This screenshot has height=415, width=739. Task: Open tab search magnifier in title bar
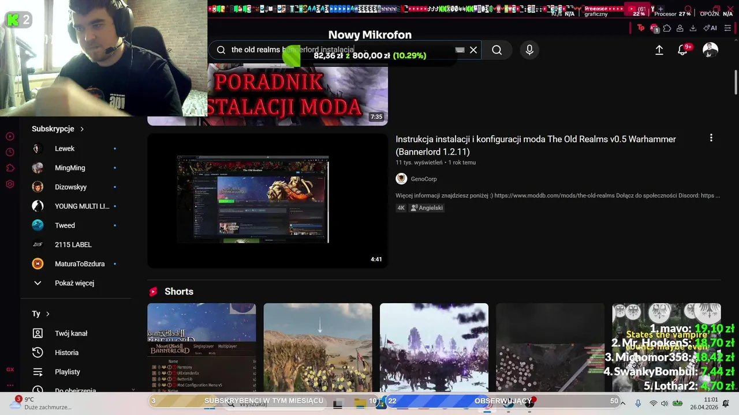click(x=688, y=9)
